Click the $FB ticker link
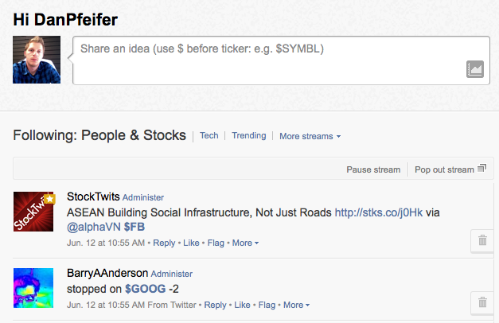 (134, 227)
